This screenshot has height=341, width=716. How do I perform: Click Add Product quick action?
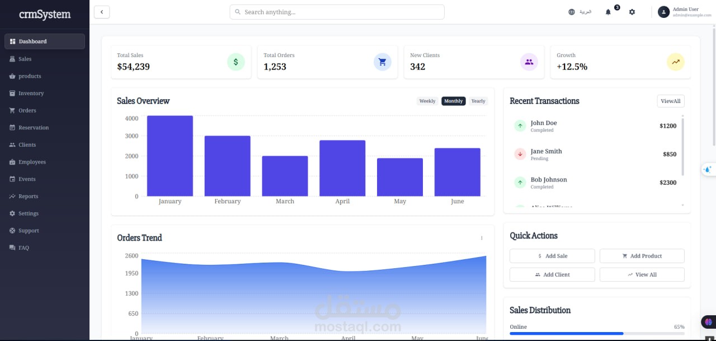click(x=642, y=256)
